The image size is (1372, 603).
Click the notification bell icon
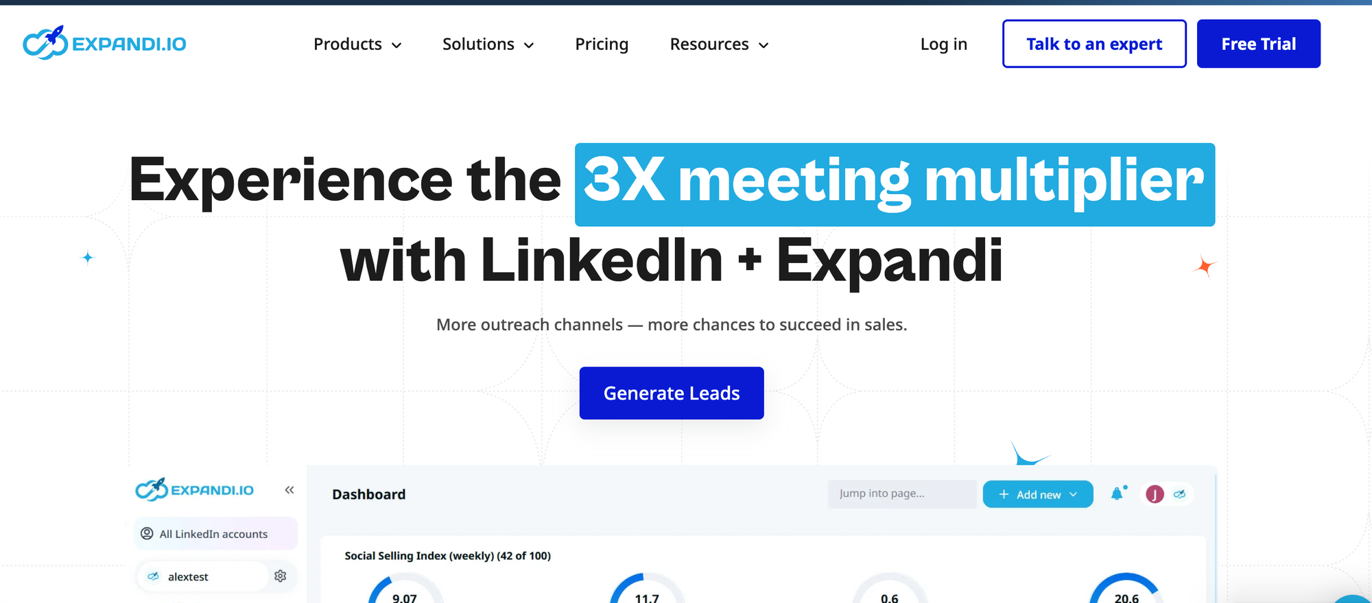tap(1117, 493)
